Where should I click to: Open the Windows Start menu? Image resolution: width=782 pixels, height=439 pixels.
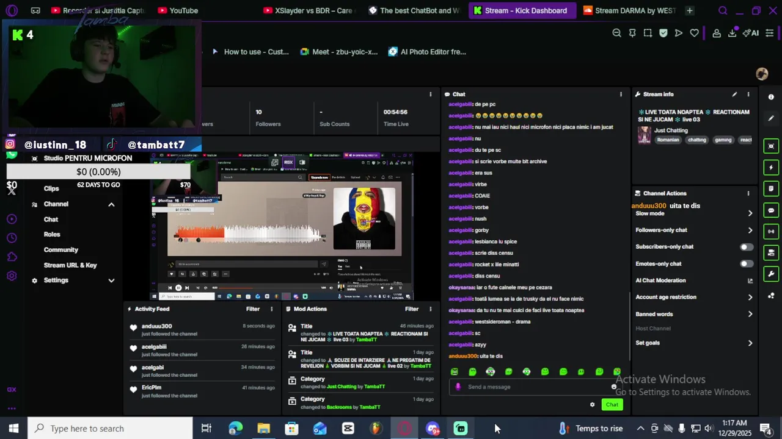(13, 429)
